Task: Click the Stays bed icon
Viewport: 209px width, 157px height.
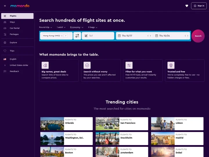Action: click(x=5, y=22)
